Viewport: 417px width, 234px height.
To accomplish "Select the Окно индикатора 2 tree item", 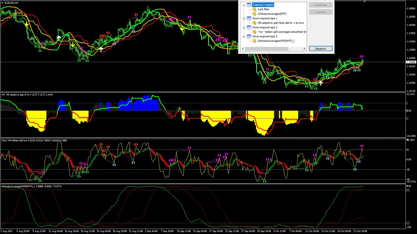I will point(265,27).
